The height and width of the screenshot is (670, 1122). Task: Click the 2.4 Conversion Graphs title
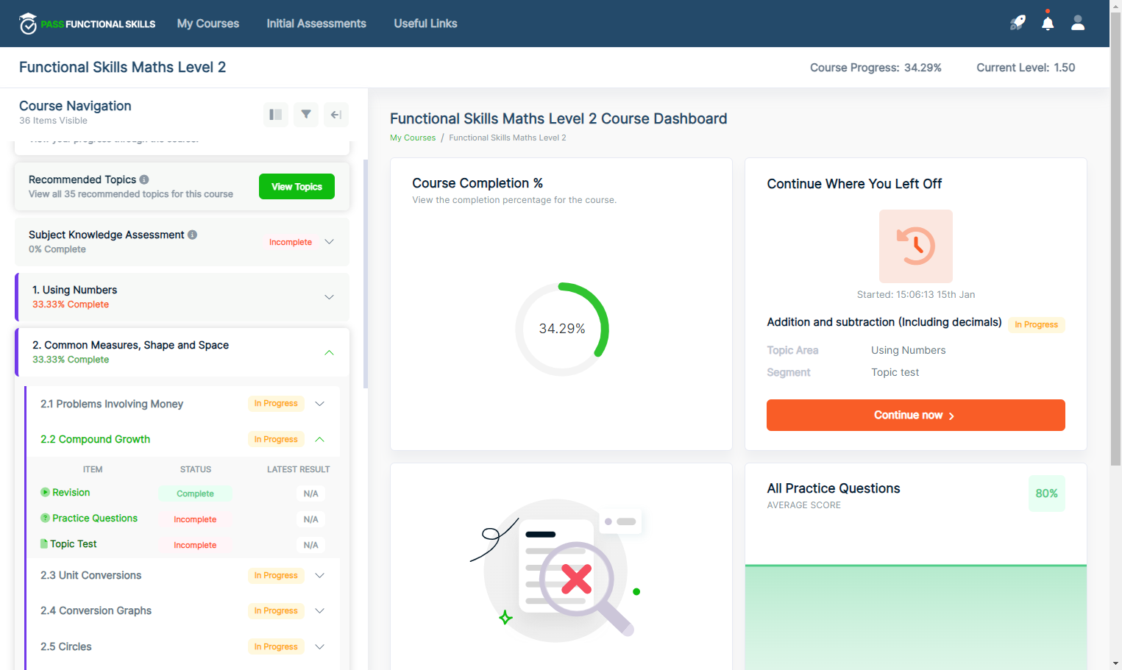point(96,610)
